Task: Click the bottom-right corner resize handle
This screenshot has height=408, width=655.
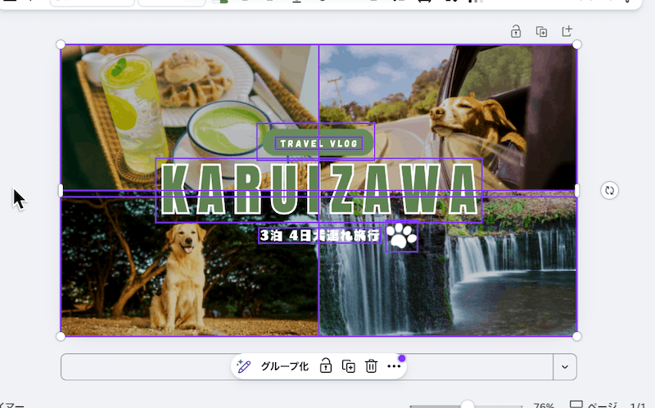Action: tap(577, 336)
